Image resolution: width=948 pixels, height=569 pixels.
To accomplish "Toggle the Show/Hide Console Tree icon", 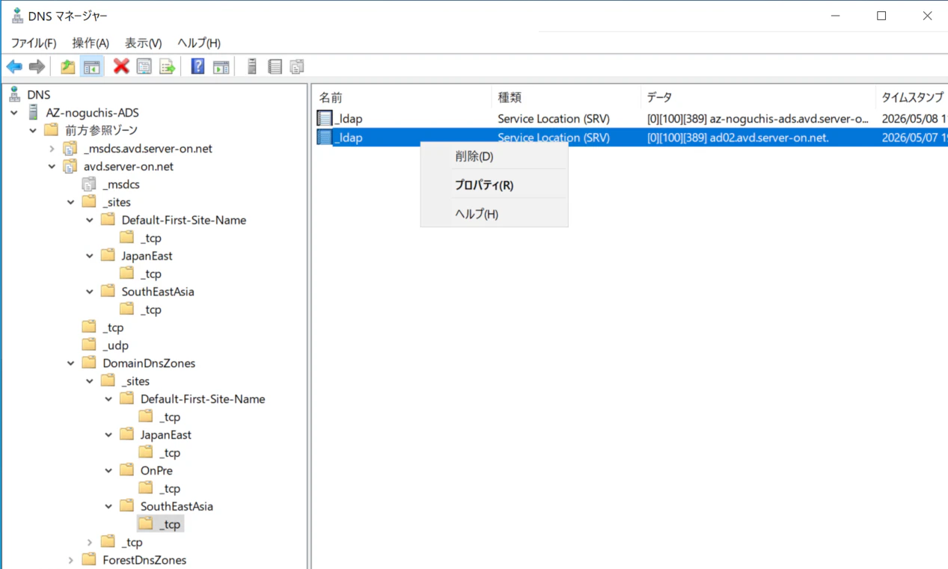I will click(x=92, y=67).
